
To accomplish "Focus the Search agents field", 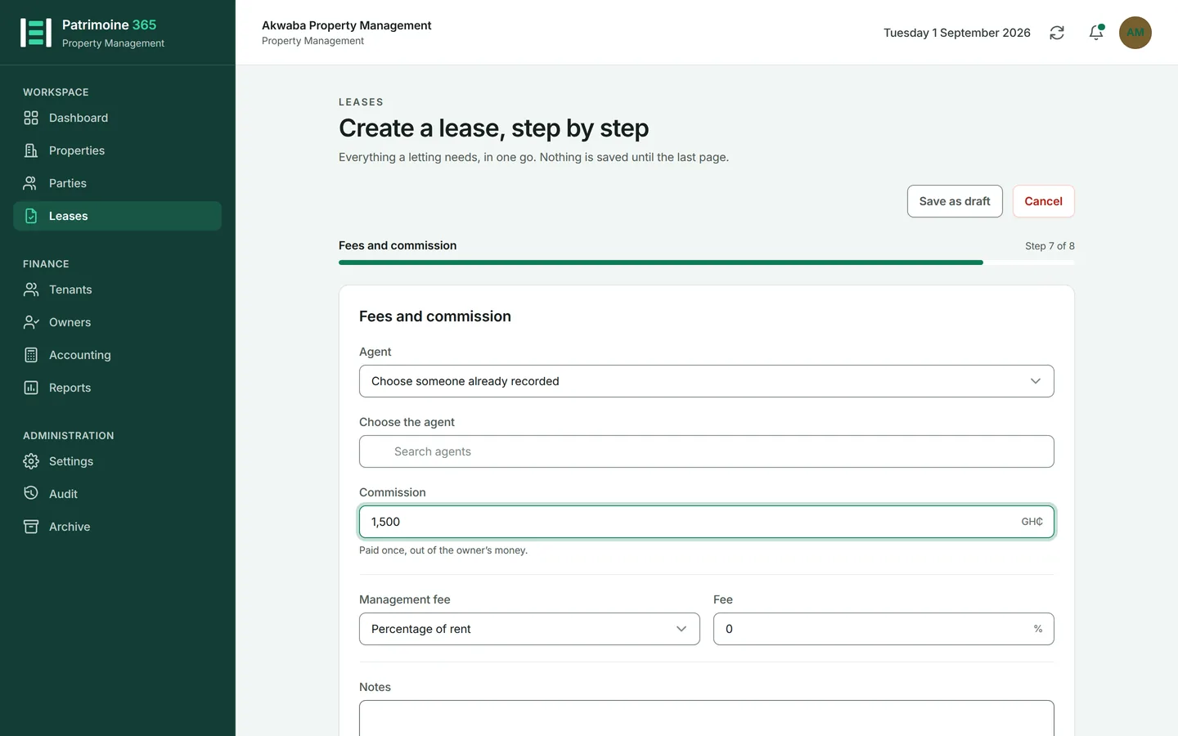I will pos(707,451).
